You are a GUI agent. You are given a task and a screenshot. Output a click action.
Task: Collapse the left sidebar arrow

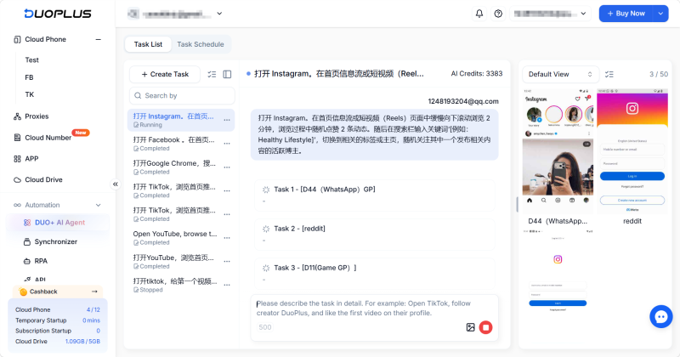click(x=116, y=184)
